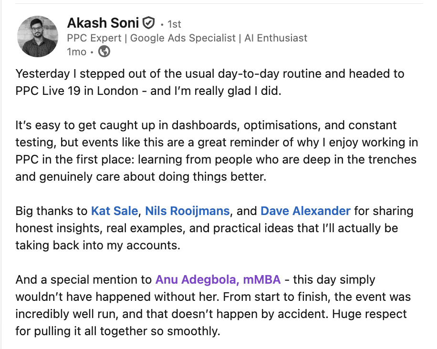
Task: Click the verified badge next to Akash Soni
Action: click(149, 22)
